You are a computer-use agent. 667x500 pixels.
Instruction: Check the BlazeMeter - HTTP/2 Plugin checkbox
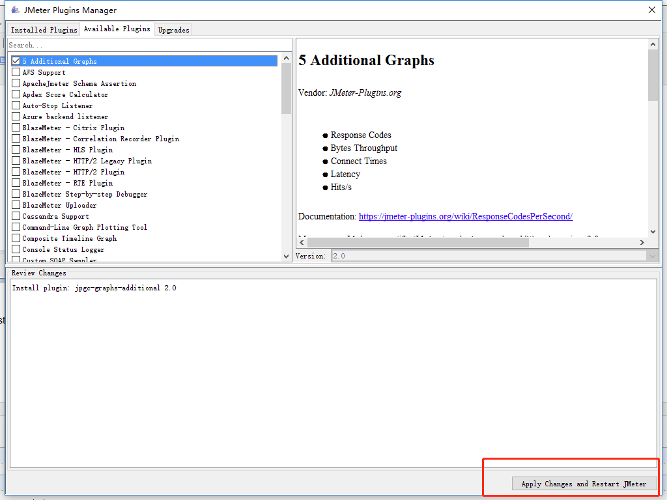pyautogui.click(x=16, y=171)
